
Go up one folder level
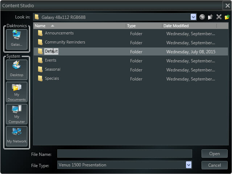(x=210, y=17)
